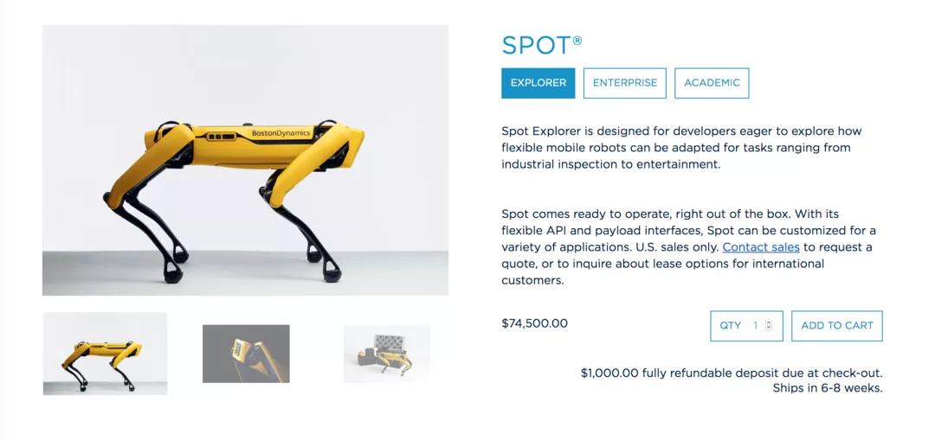935x440 pixels.
Task: Click the Spot Explorer description paragraph
Action: (x=681, y=147)
